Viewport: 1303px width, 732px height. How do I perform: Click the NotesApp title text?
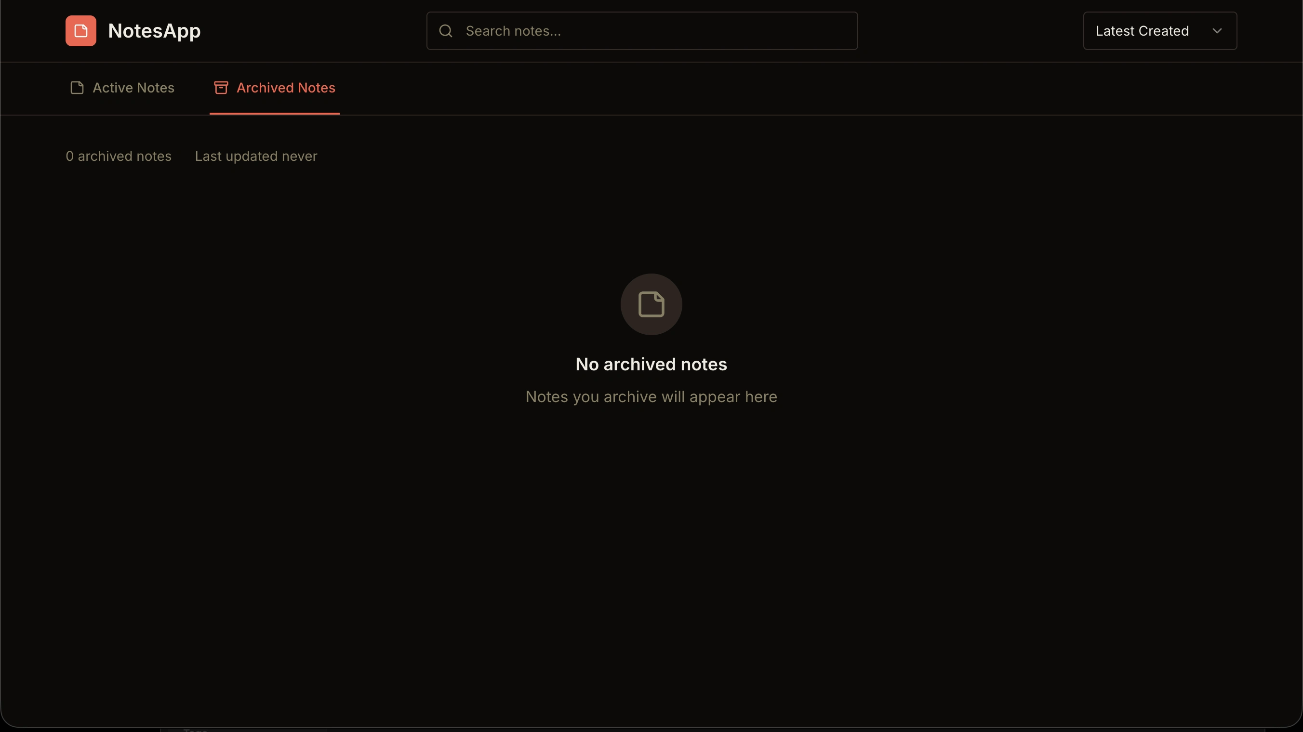pyautogui.click(x=154, y=31)
